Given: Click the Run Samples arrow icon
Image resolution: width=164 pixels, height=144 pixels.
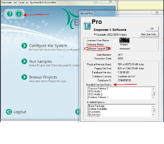Looking at the screenshot, I should click(x=24, y=61).
